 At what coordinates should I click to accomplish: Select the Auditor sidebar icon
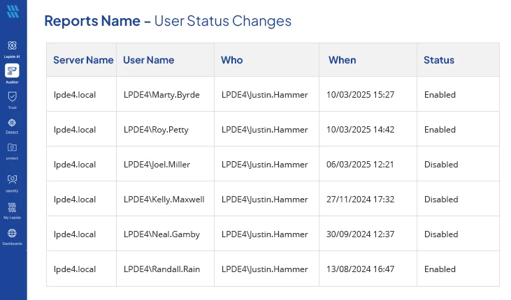coord(12,70)
